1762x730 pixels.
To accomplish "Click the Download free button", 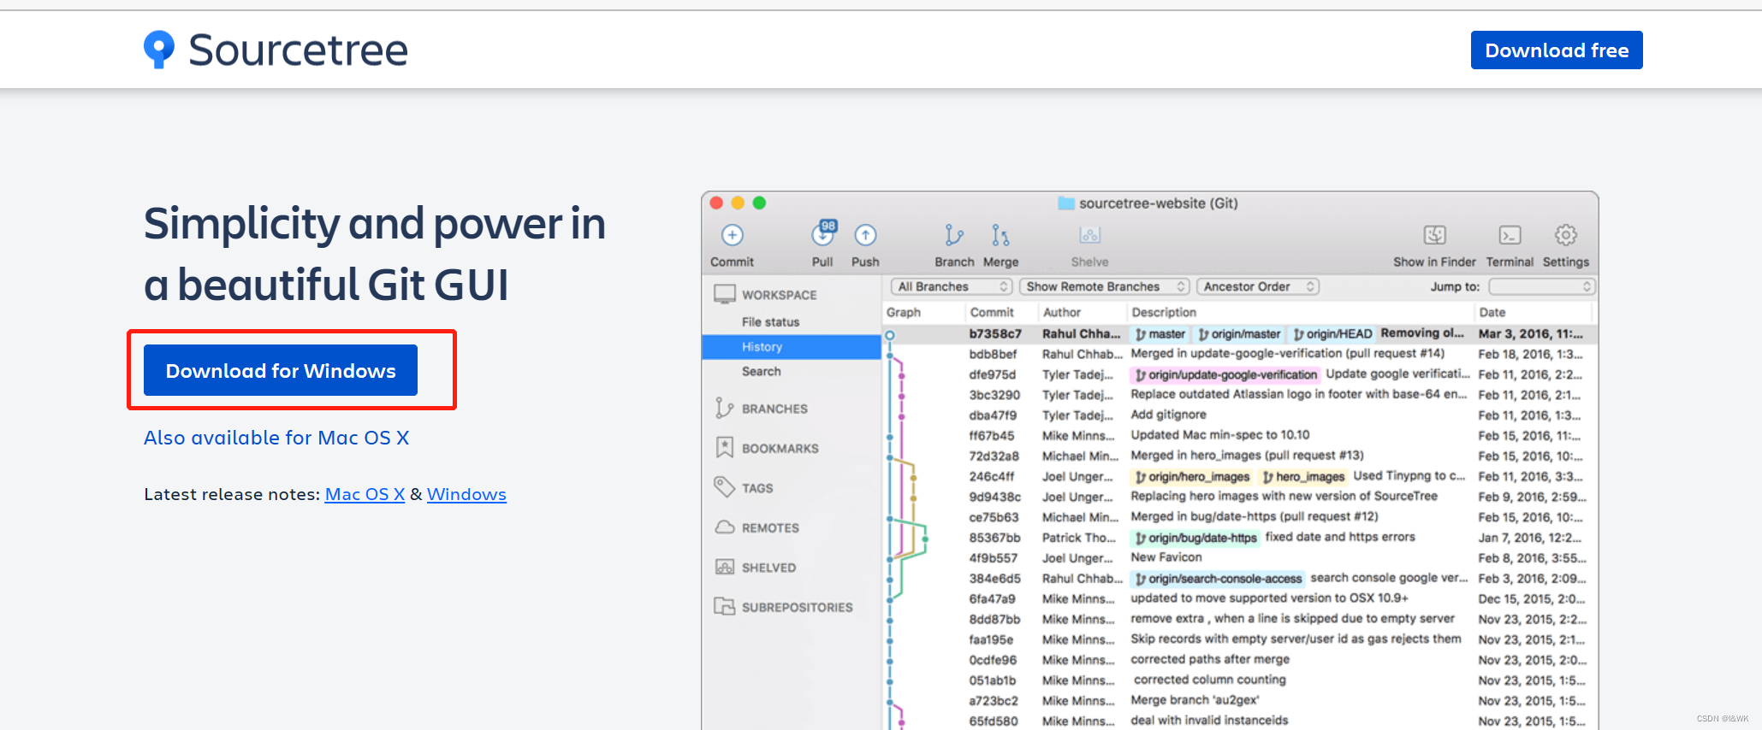I will click(x=1557, y=50).
